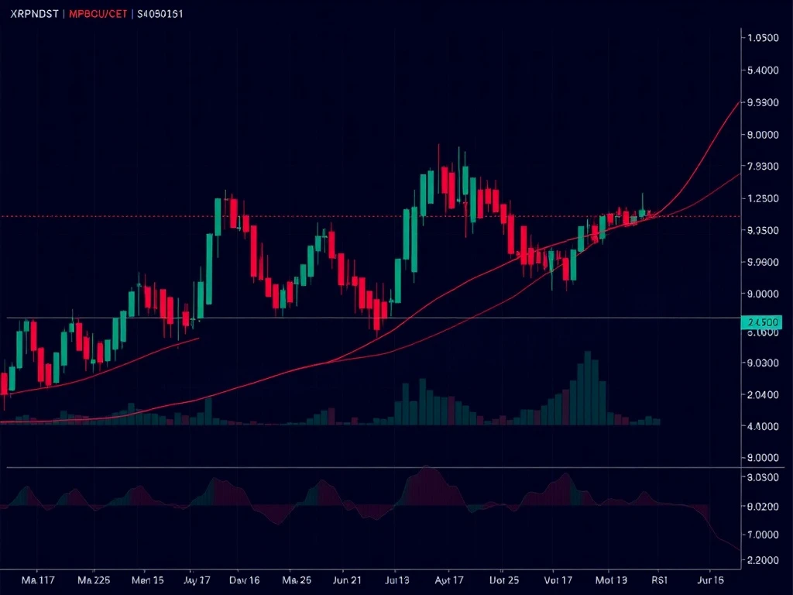
Task: Click the Ma 26 date label
Action: pyautogui.click(x=297, y=580)
